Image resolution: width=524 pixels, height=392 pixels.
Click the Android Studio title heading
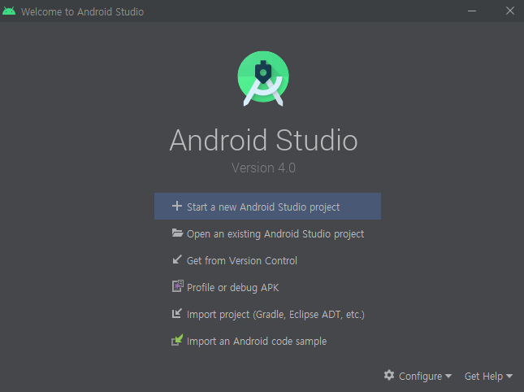coord(264,140)
